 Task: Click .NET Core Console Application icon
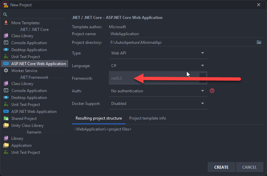(x=6, y=43)
